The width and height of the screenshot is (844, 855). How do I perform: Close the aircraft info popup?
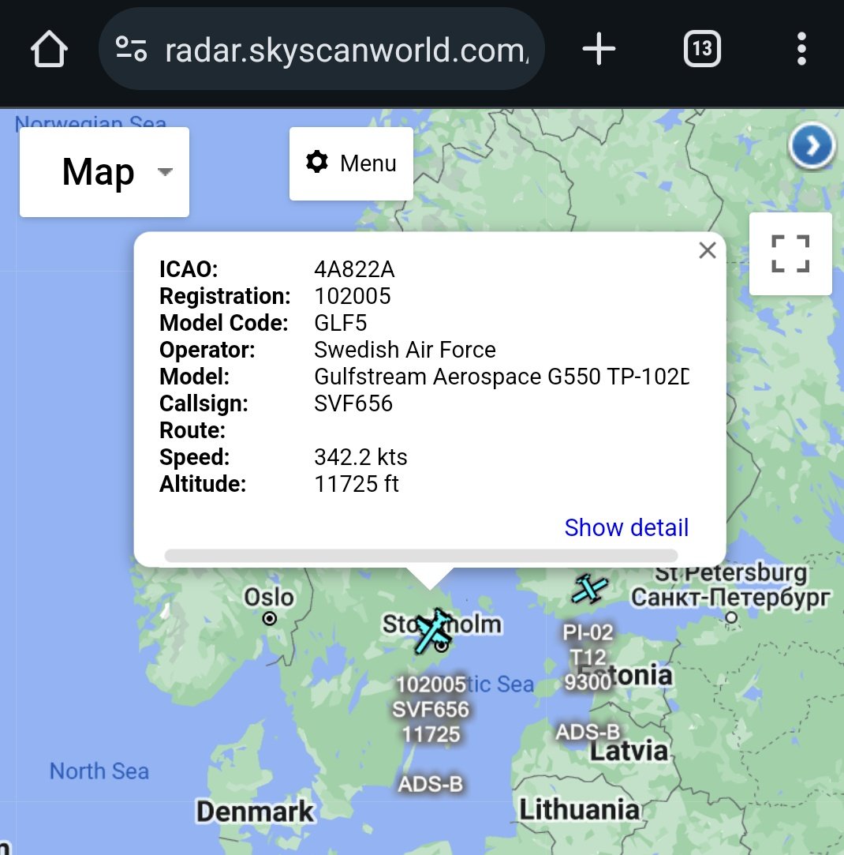[x=708, y=251]
